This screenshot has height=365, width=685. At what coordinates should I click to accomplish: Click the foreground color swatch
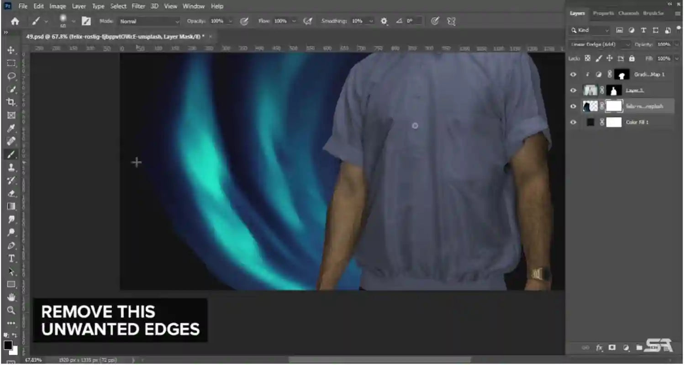(x=8, y=344)
